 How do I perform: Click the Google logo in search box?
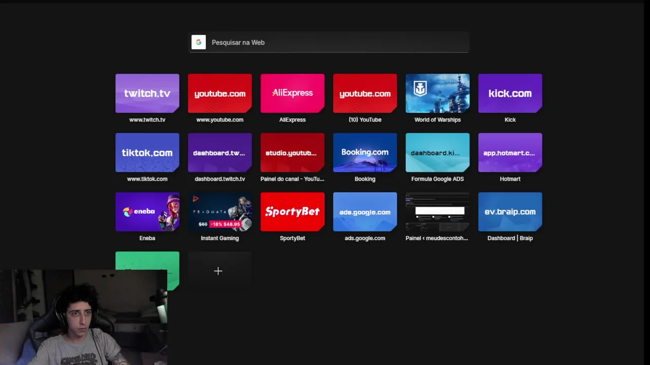tap(199, 42)
